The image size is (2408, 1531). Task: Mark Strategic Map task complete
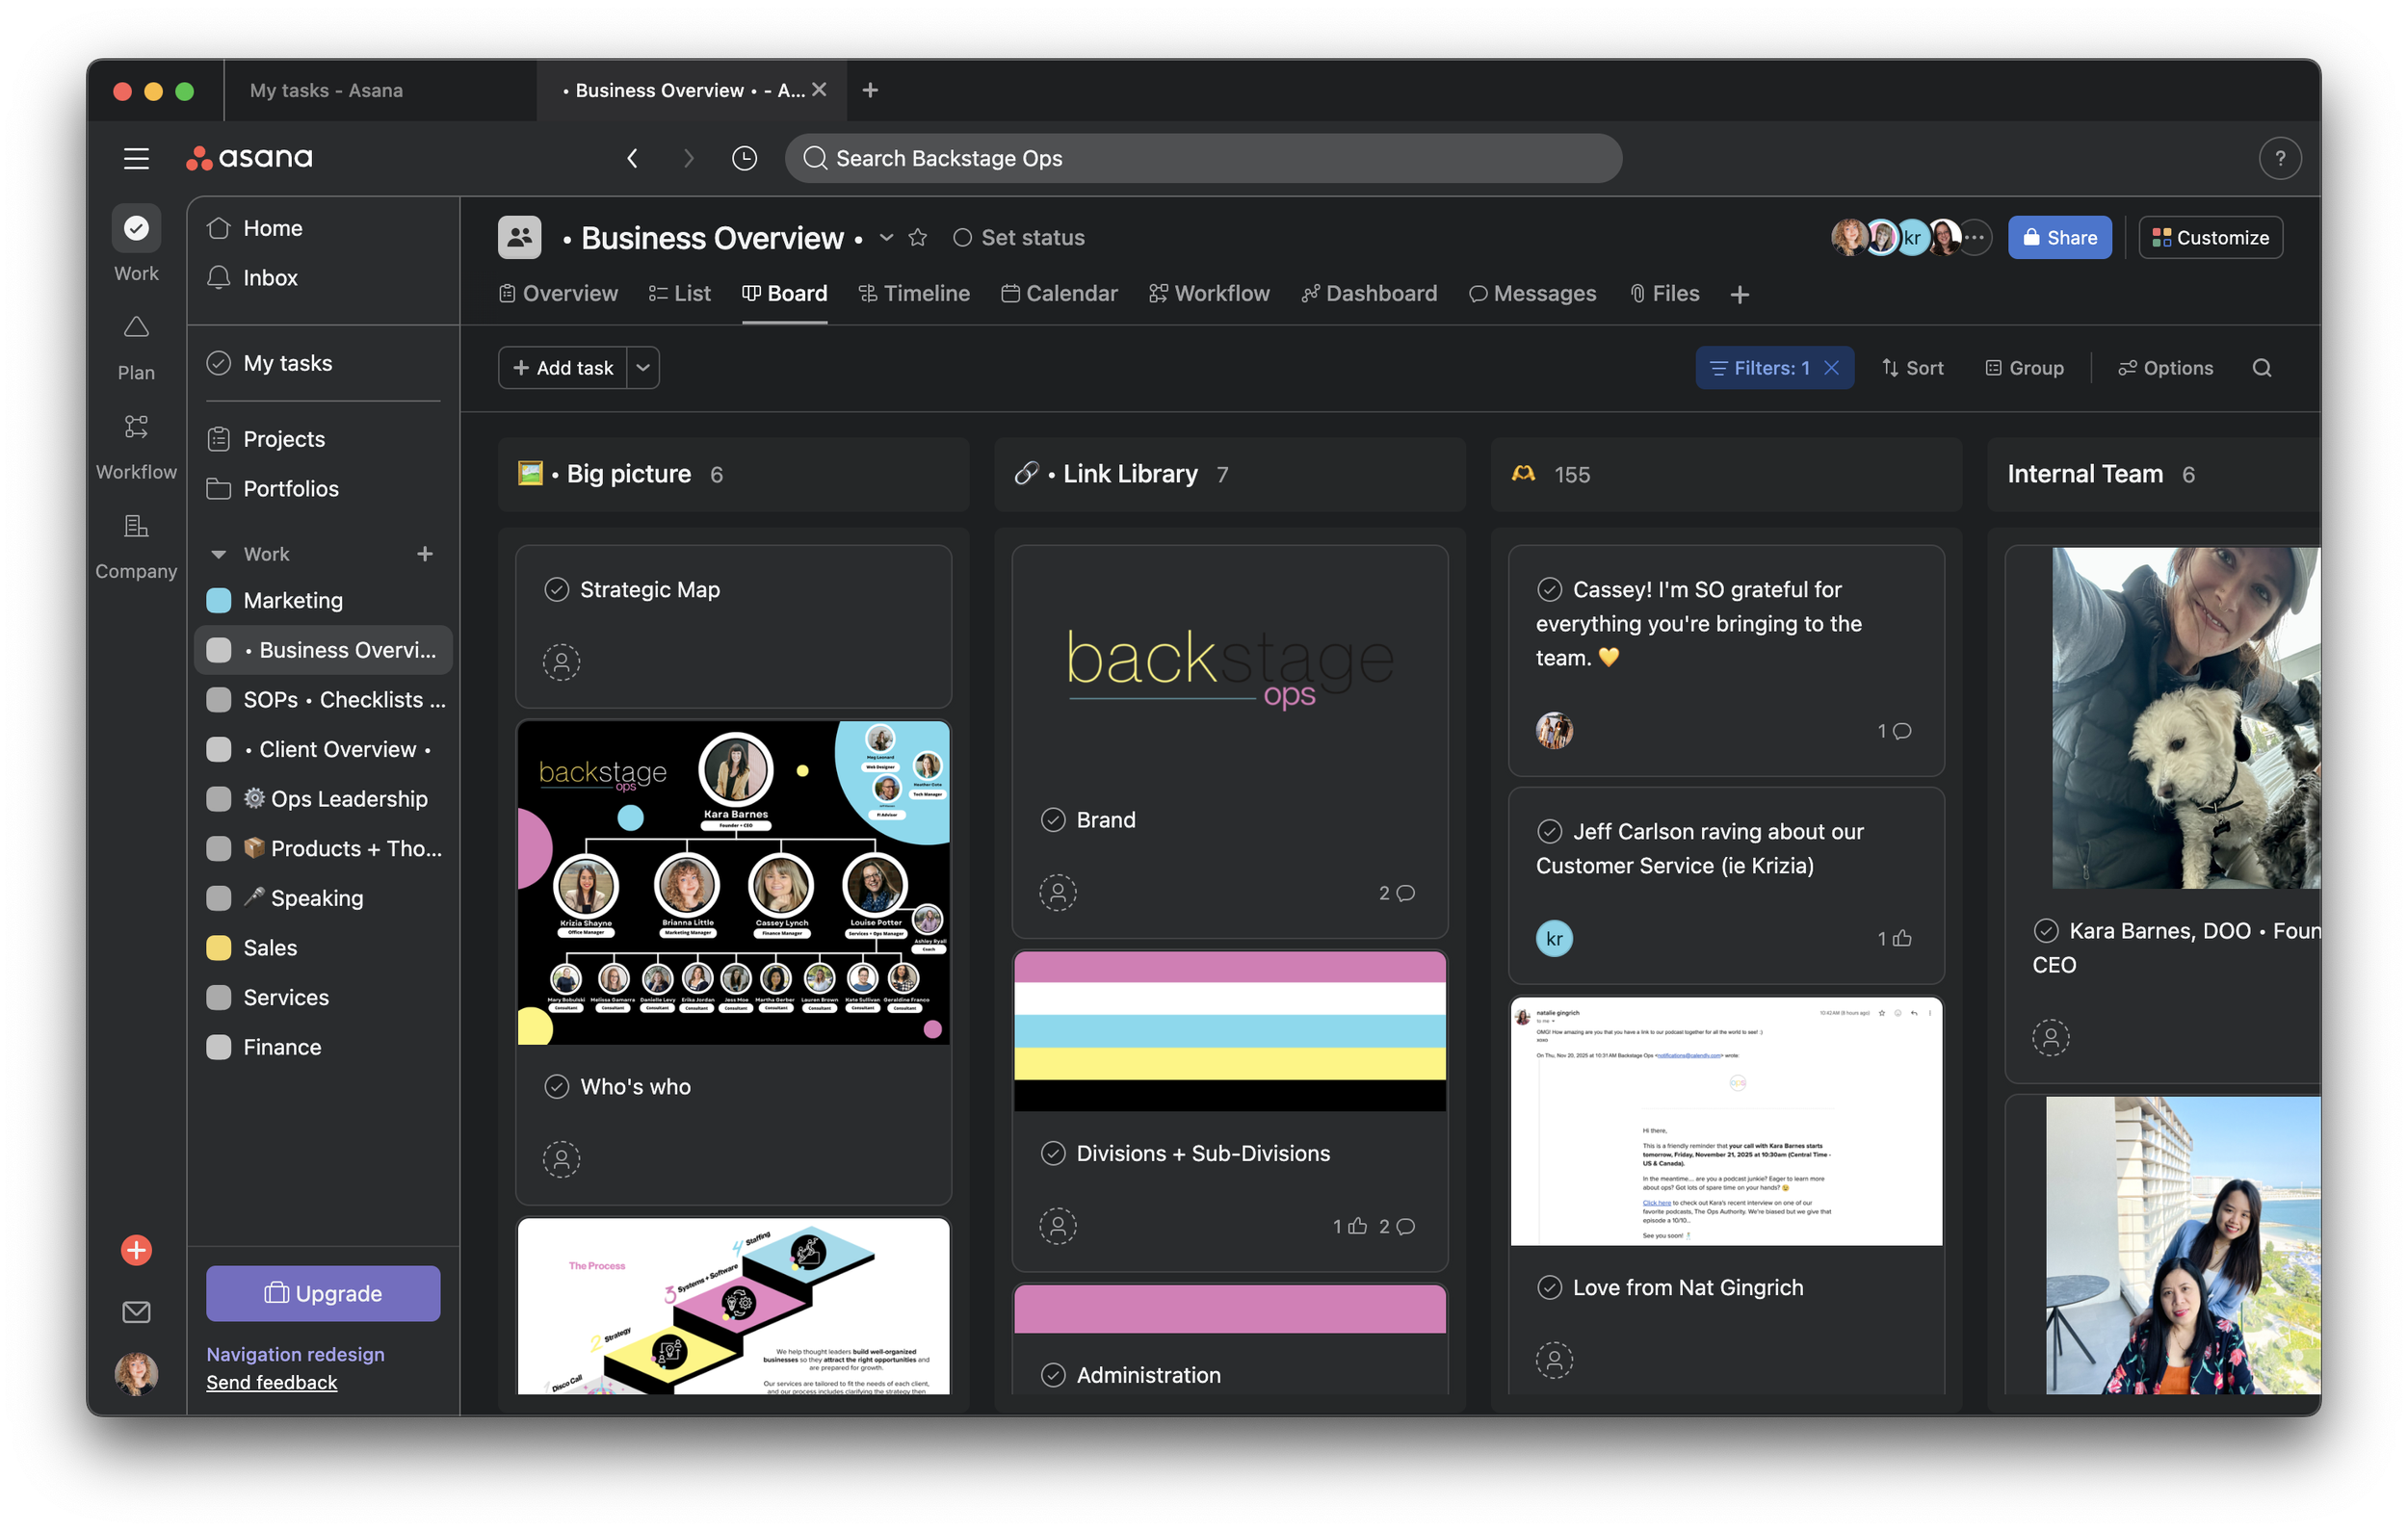pyautogui.click(x=557, y=590)
